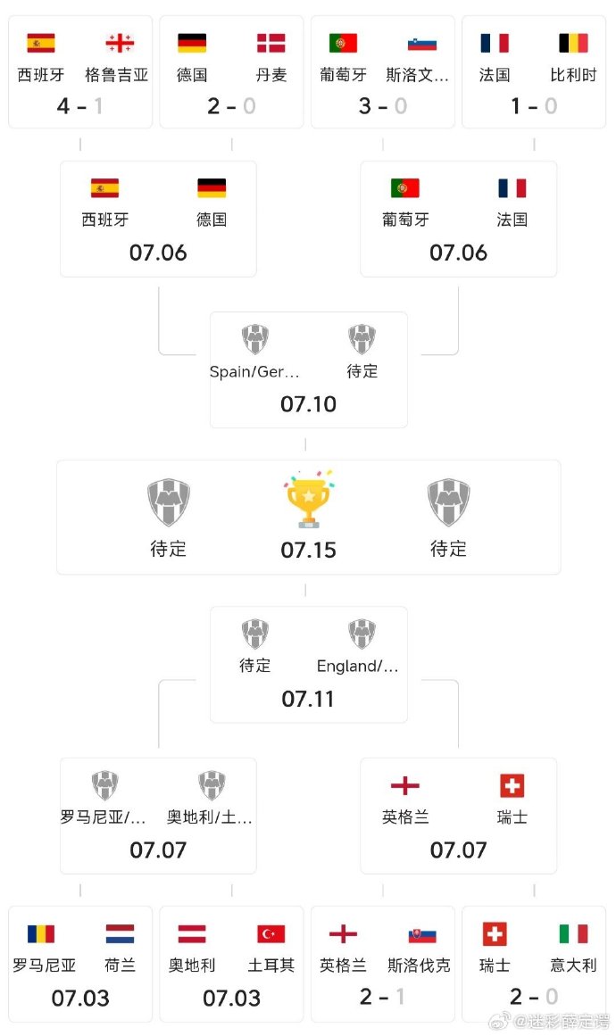
Task: Open the 07.11 semifinal card
Action: (x=309, y=665)
